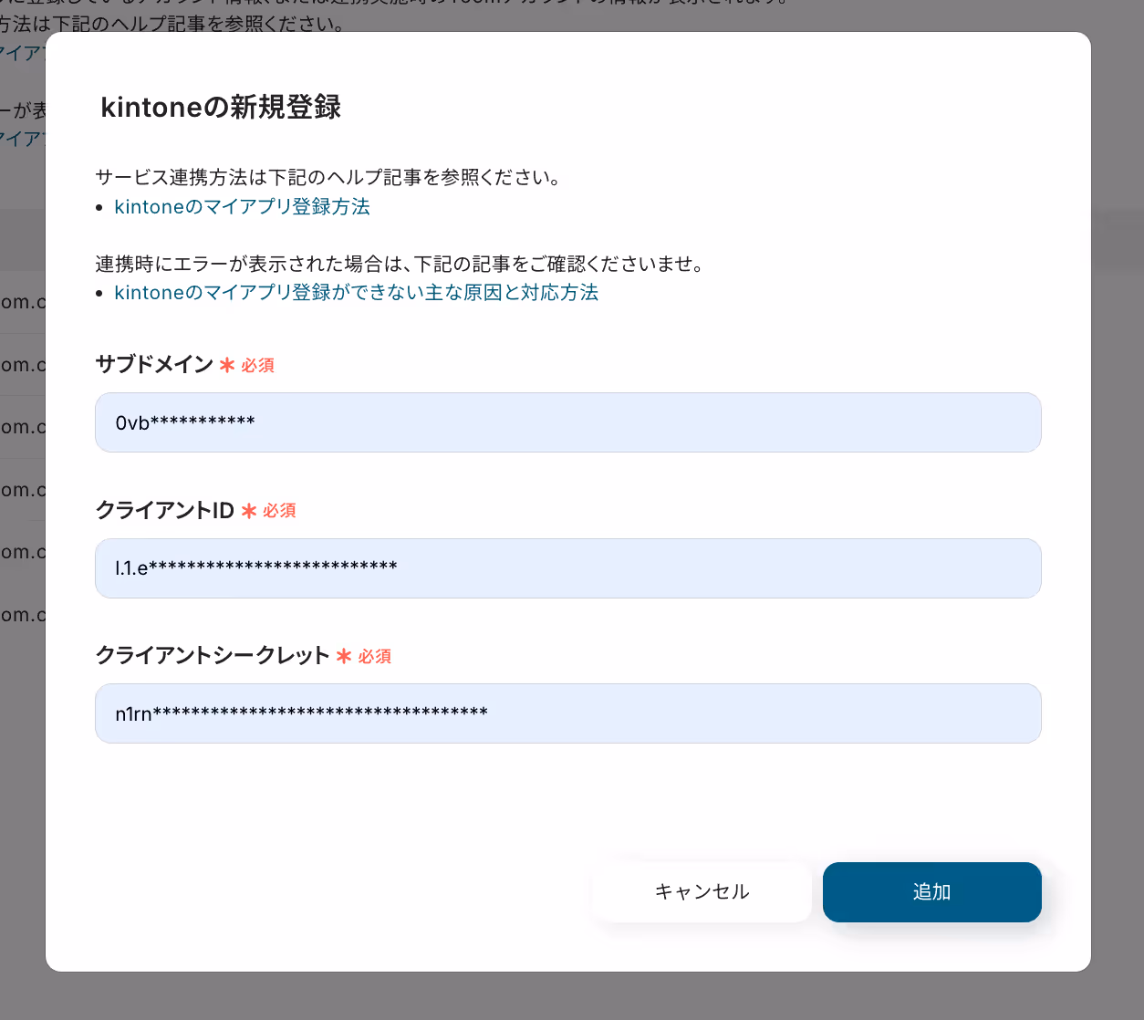Click the text サービス連携方法は下記のヘルプ記事を参照ください。
Viewport: 1144px width, 1020px height.
pyautogui.click(x=328, y=177)
